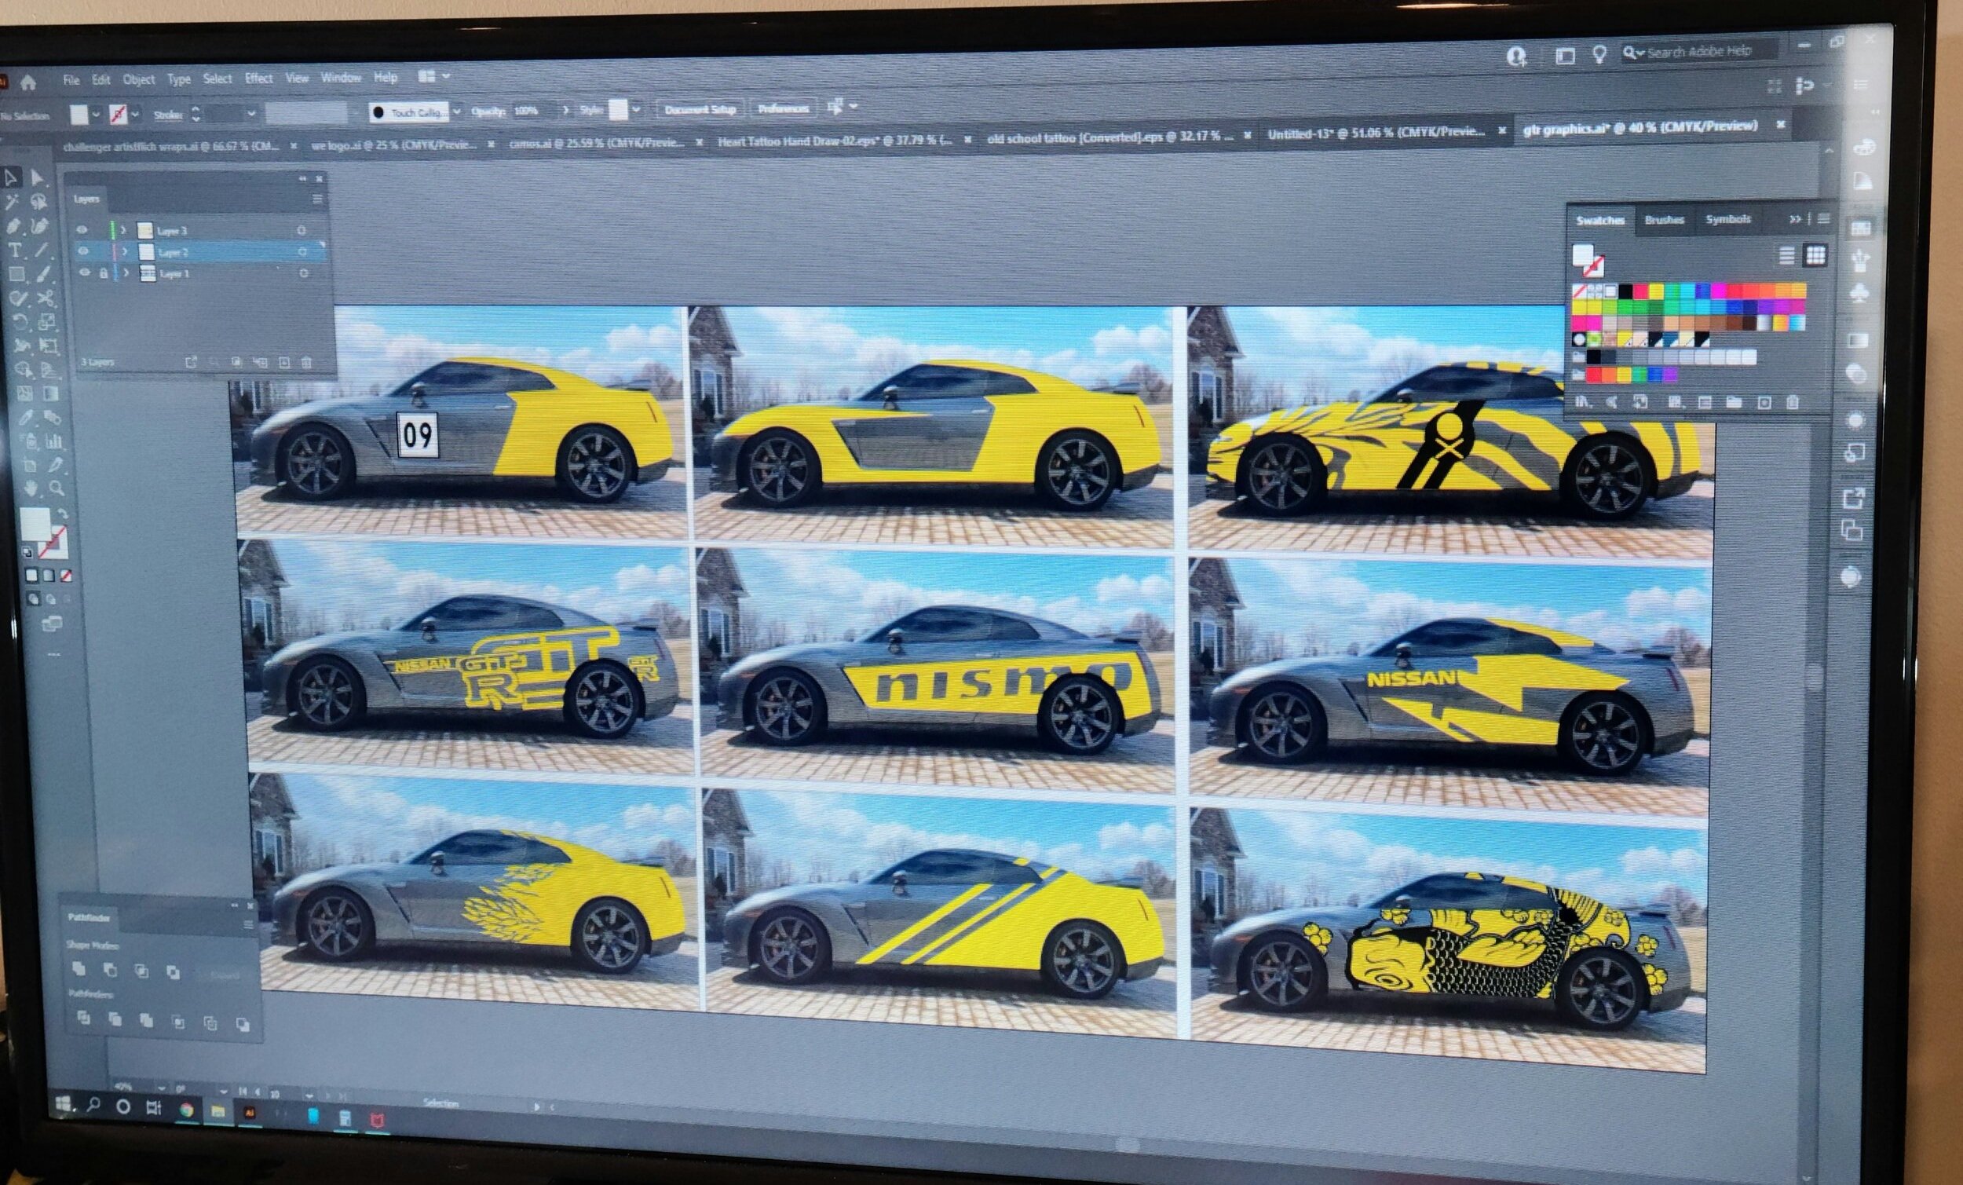
Task: Choose the Column Graph tool
Action: (x=53, y=441)
